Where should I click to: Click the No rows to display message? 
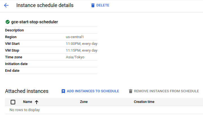click(x=24, y=110)
